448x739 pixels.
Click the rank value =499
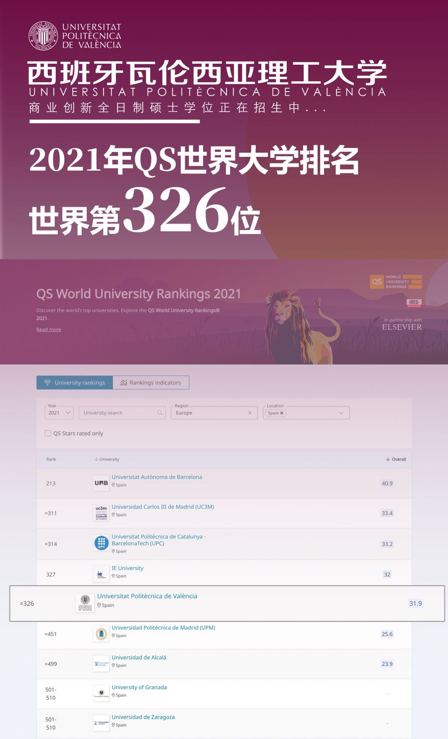coord(51,664)
